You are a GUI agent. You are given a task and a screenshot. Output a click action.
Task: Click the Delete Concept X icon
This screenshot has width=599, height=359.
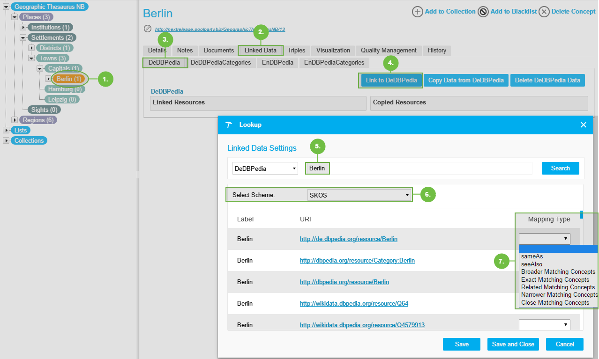pos(544,12)
